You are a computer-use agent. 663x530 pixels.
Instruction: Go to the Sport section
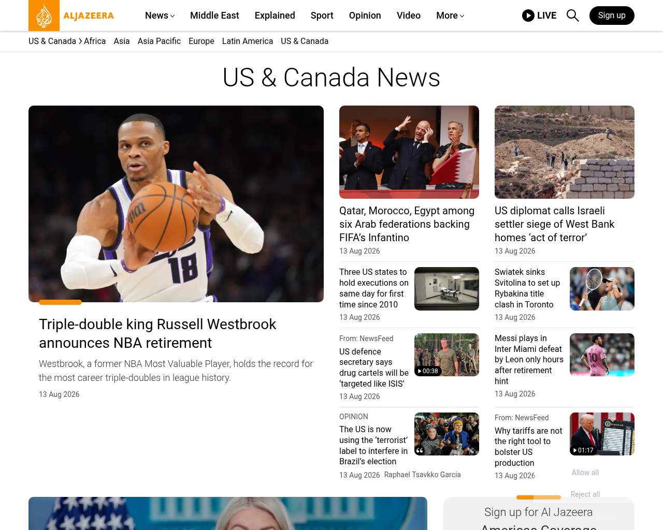[322, 16]
